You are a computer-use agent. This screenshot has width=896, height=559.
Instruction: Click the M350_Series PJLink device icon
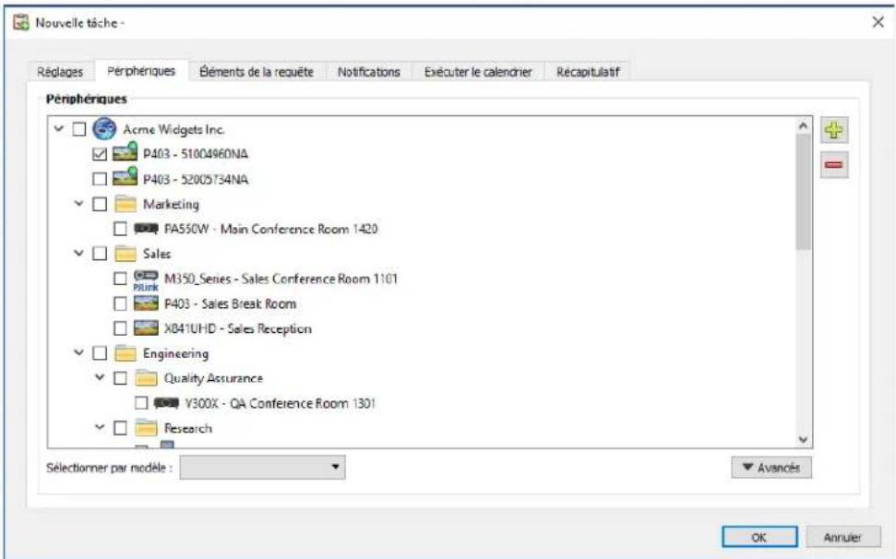[x=146, y=279]
